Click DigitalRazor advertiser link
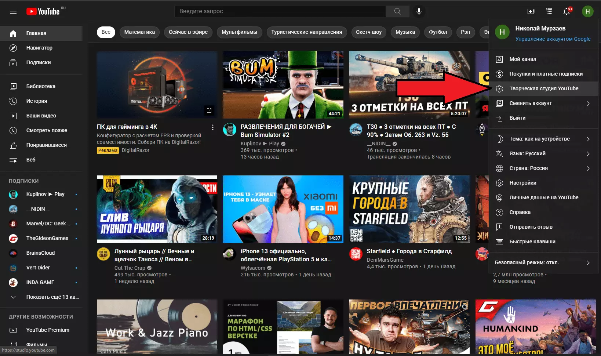 point(135,150)
